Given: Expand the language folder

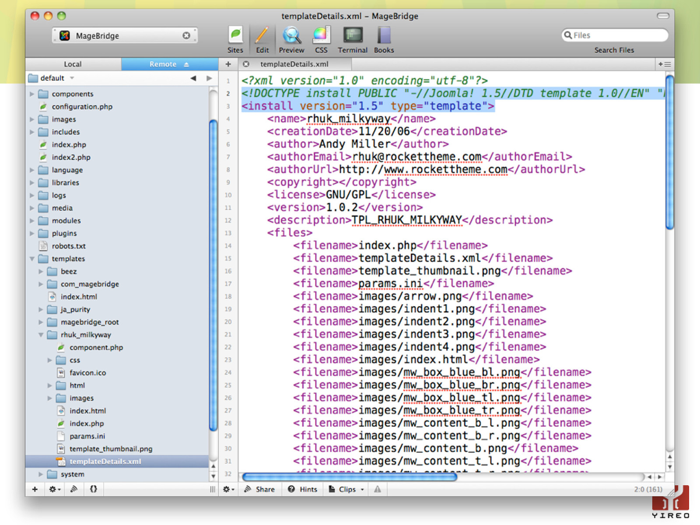Looking at the screenshot, I should tap(32, 170).
